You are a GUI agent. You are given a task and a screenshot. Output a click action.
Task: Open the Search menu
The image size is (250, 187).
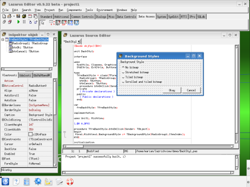click(x=26, y=10)
